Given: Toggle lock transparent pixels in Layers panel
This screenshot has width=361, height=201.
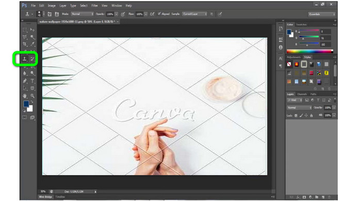Looking at the screenshot, I should tap(296, 115).
